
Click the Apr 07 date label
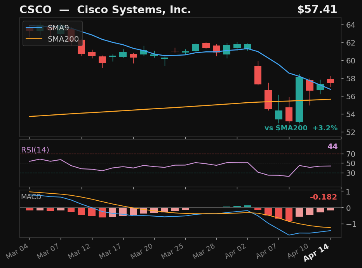click(x=267, y=251)
